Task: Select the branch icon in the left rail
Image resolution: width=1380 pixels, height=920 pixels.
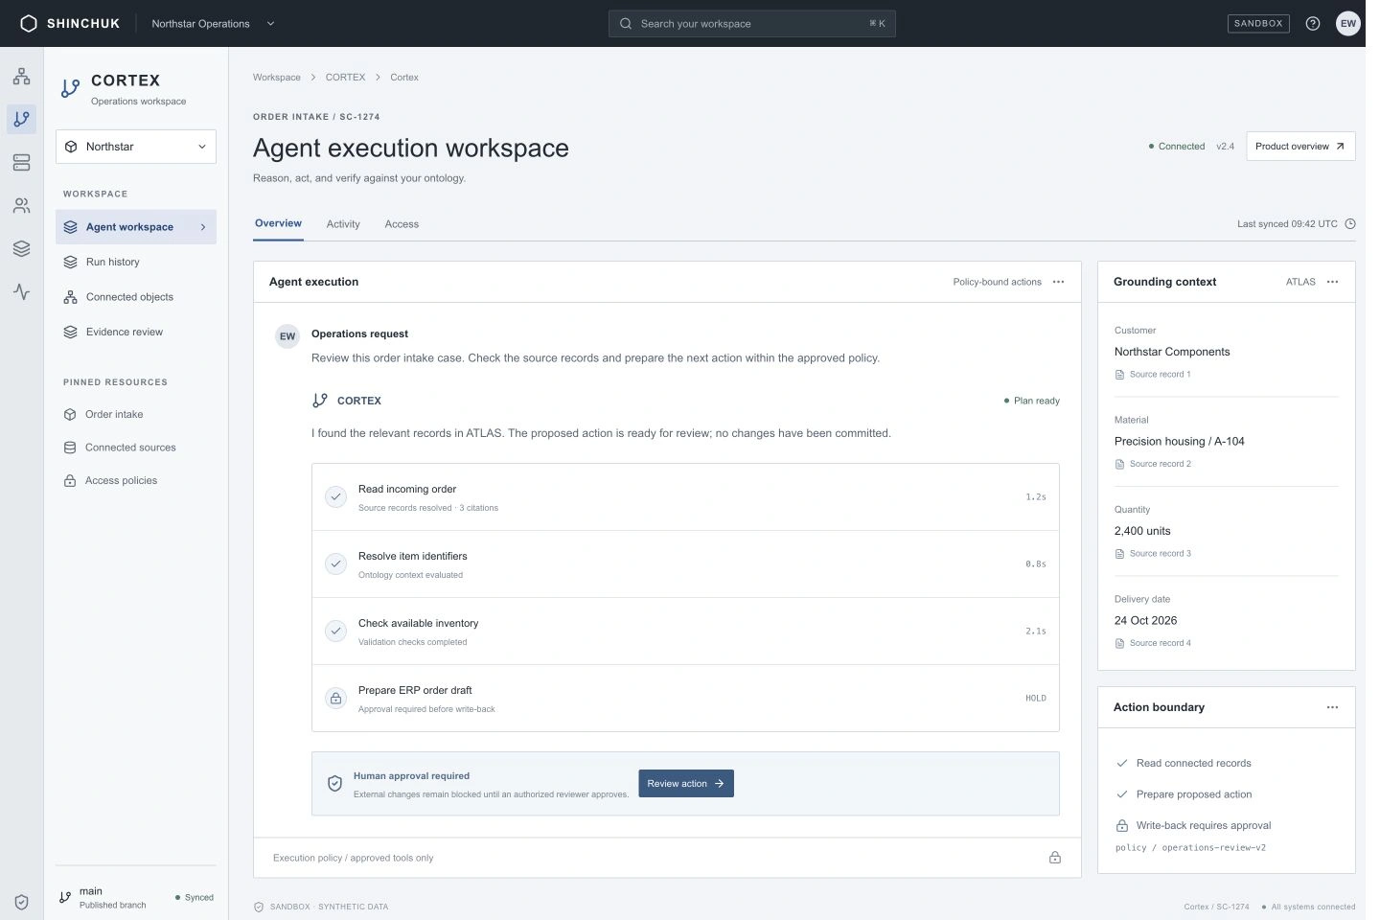Action: tap(21, 119)
